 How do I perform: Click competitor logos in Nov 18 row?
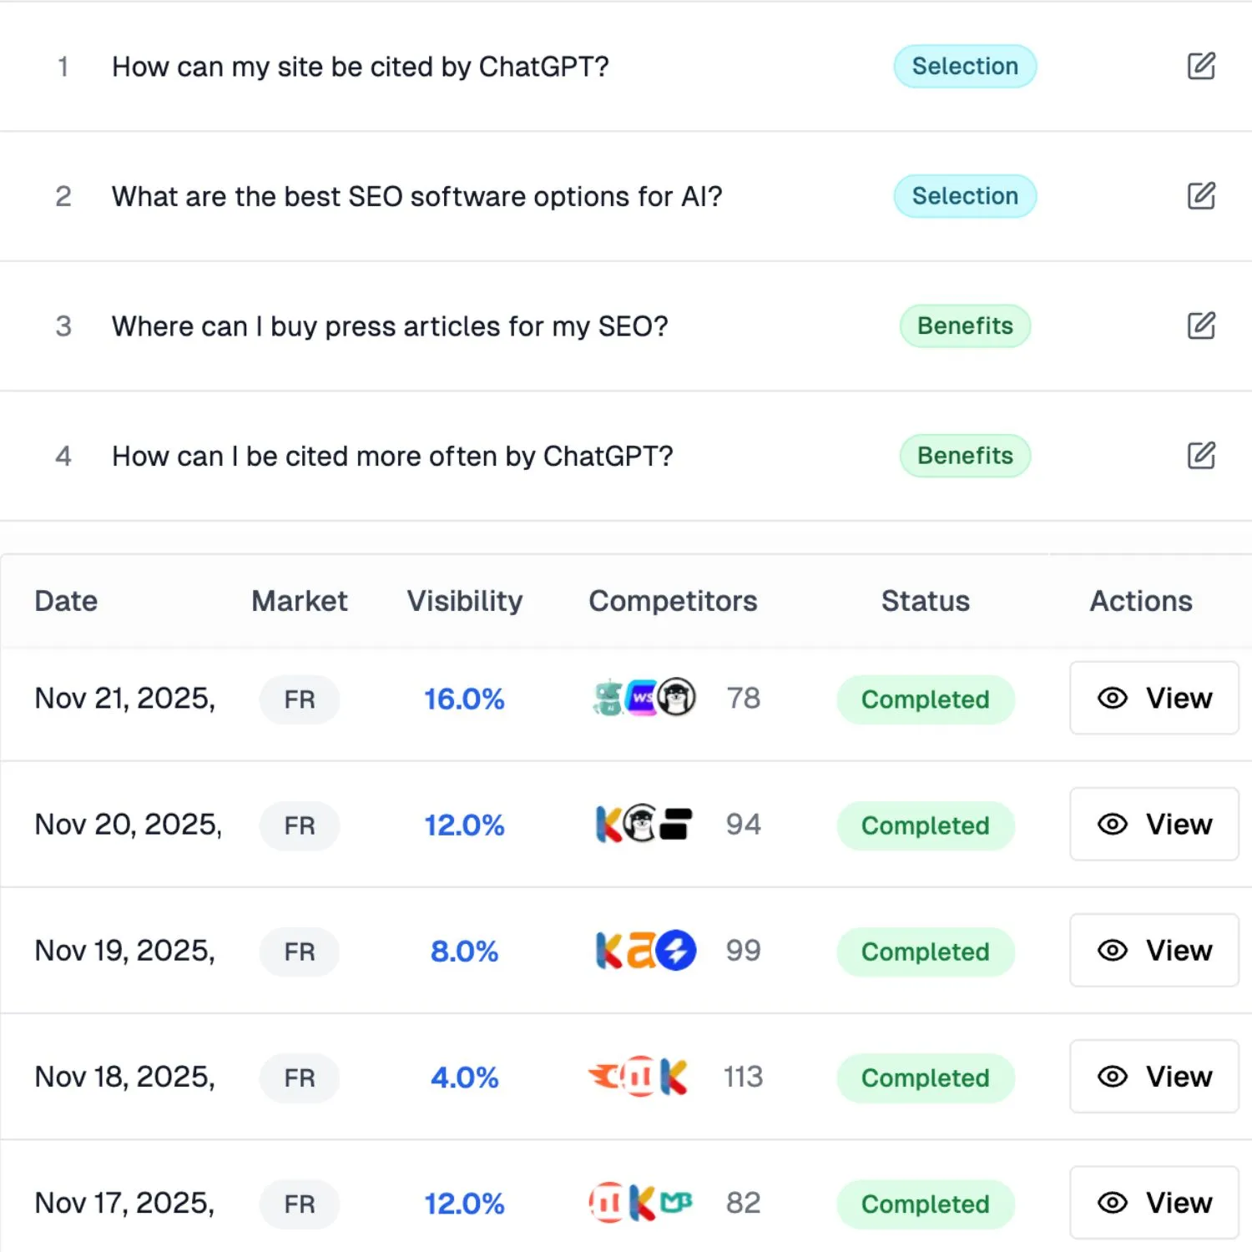tap(639, 1077)
